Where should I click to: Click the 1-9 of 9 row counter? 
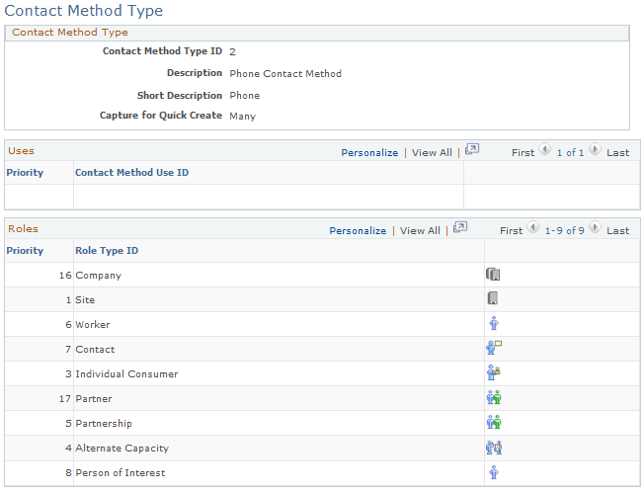point(564,231)
